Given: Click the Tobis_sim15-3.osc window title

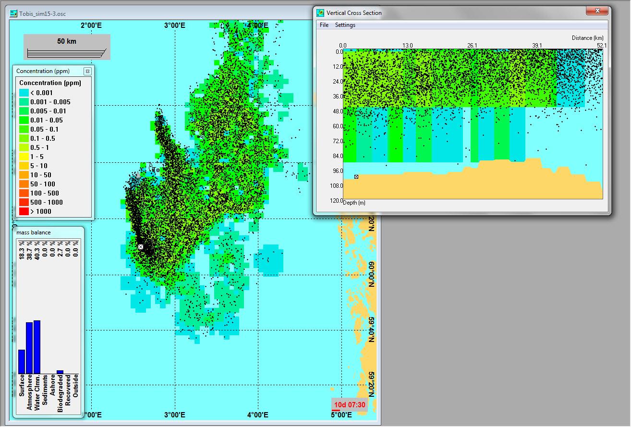Looking at the screenshot, I should point(42,13).
